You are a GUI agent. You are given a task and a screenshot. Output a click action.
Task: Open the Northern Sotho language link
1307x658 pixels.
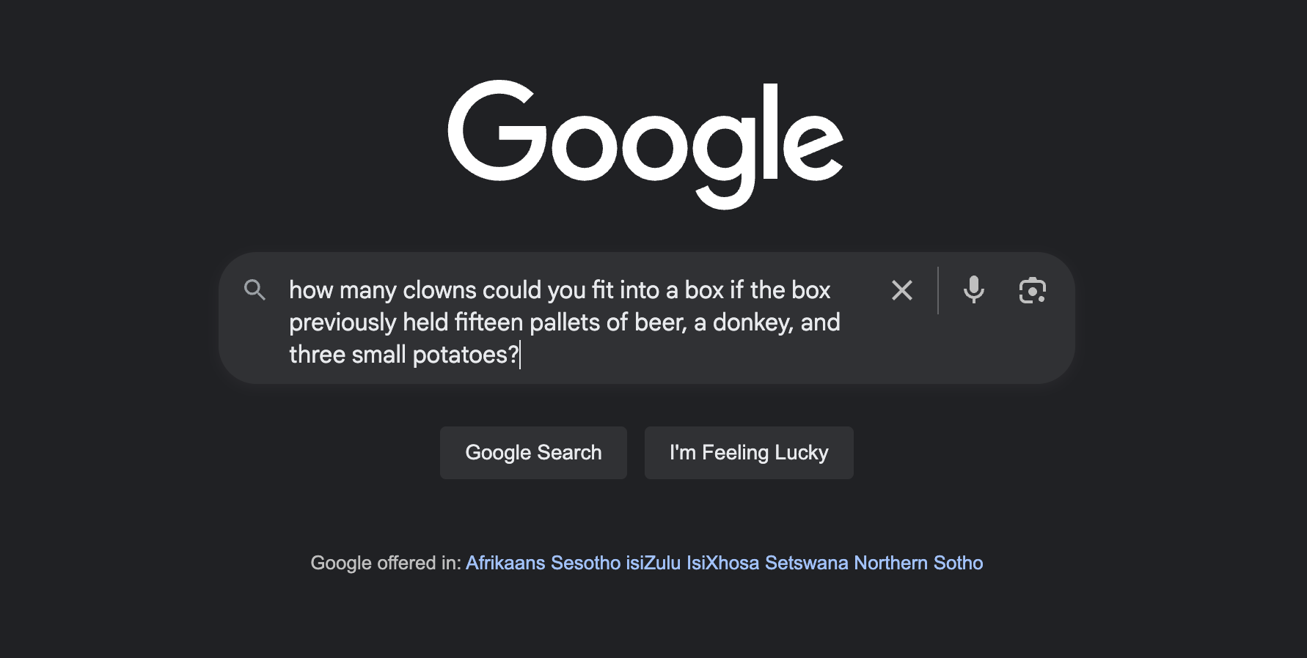coord(918,563)
